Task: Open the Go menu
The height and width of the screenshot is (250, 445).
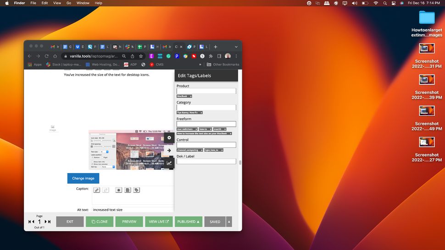Action: tap(69, 3)
